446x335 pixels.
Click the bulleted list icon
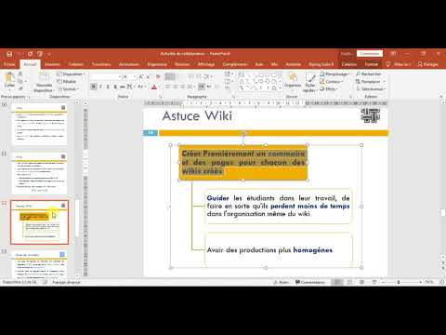(x=170, y=76)
